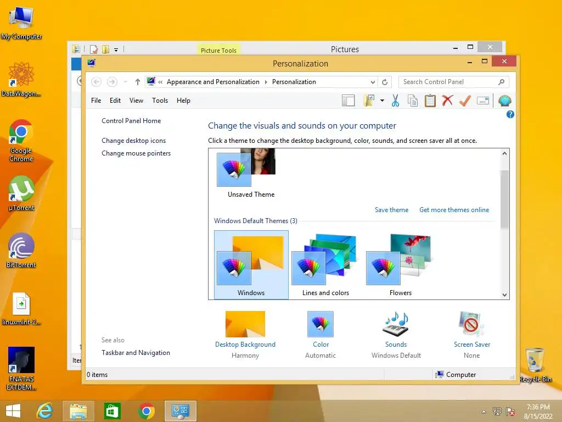The image size is (562, 422).
Task: Open the File menu
Action: pyautogui.click(x=96, y=101)
